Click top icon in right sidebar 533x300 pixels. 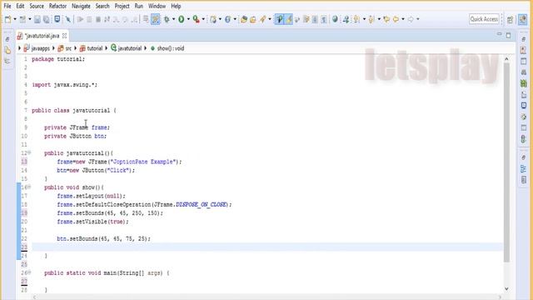coord(524,39)
